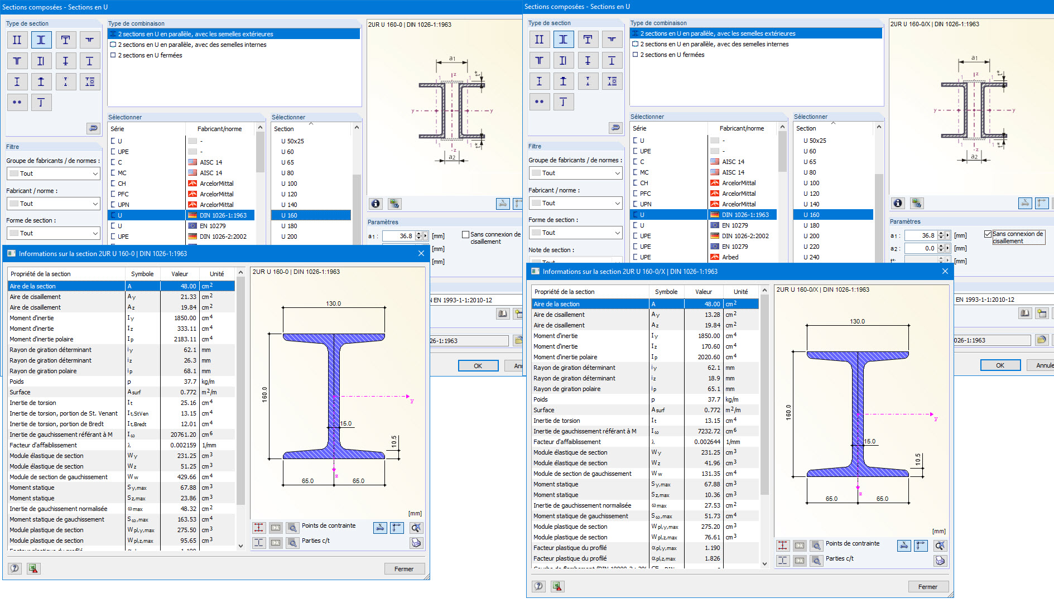This screenshot has height=603, width=1054.
Task: Open Fabricant / norme dropdown in right window
Action: (x=576, y=203)
